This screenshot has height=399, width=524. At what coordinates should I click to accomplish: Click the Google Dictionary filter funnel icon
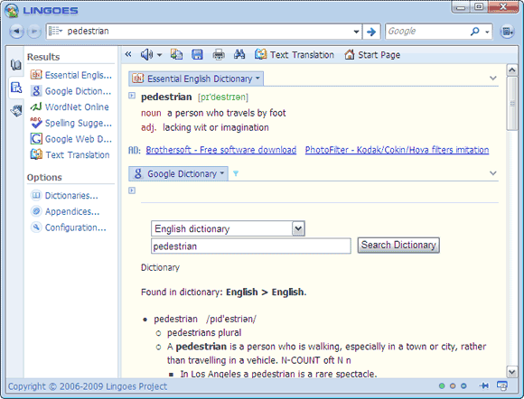[236, 173]
